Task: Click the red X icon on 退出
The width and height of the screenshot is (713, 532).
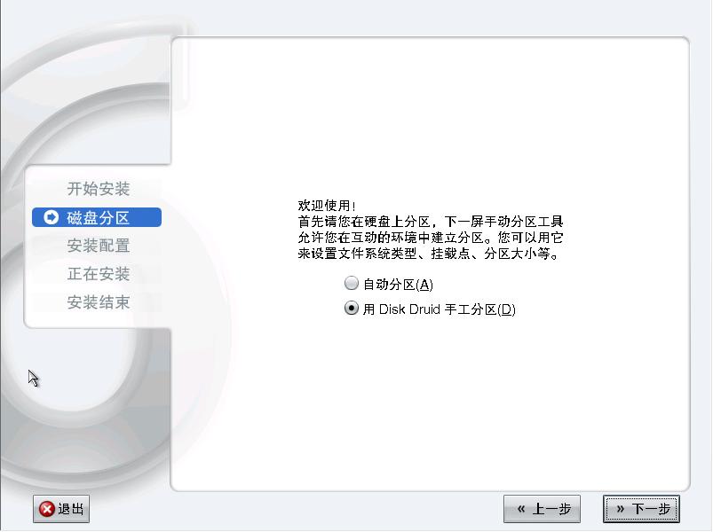Action: tap(47, 509)
